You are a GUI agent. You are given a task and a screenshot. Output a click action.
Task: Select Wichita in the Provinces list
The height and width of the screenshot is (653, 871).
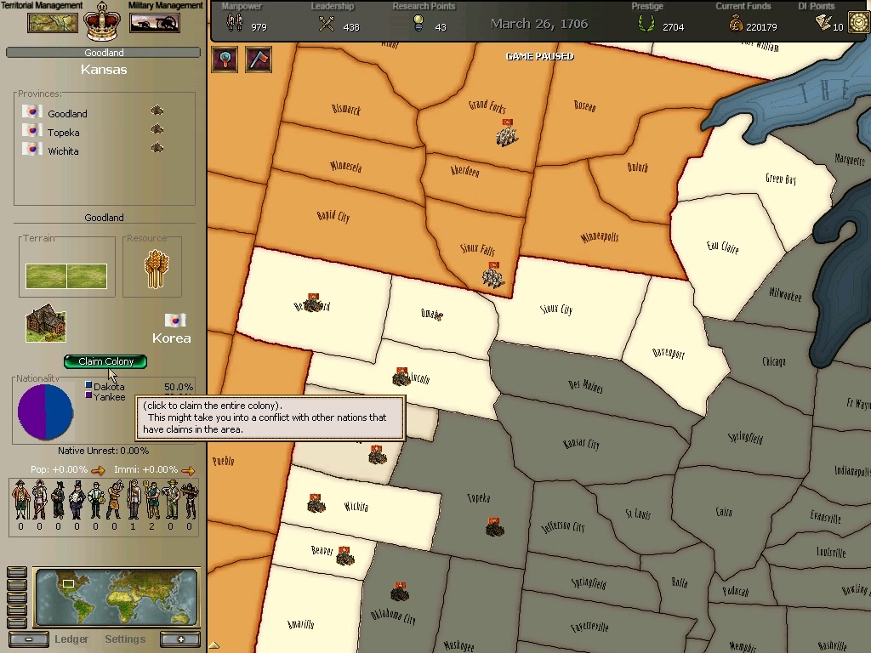click(x=63, y=151)
